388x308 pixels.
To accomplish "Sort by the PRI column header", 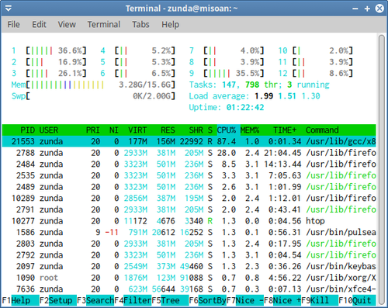I will [93, 130].
